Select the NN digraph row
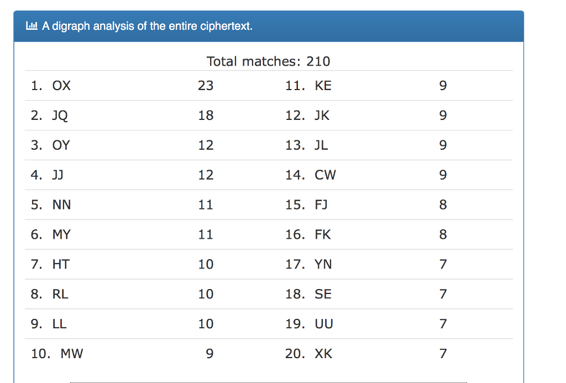The image size is (566, 383). [123, 204]
